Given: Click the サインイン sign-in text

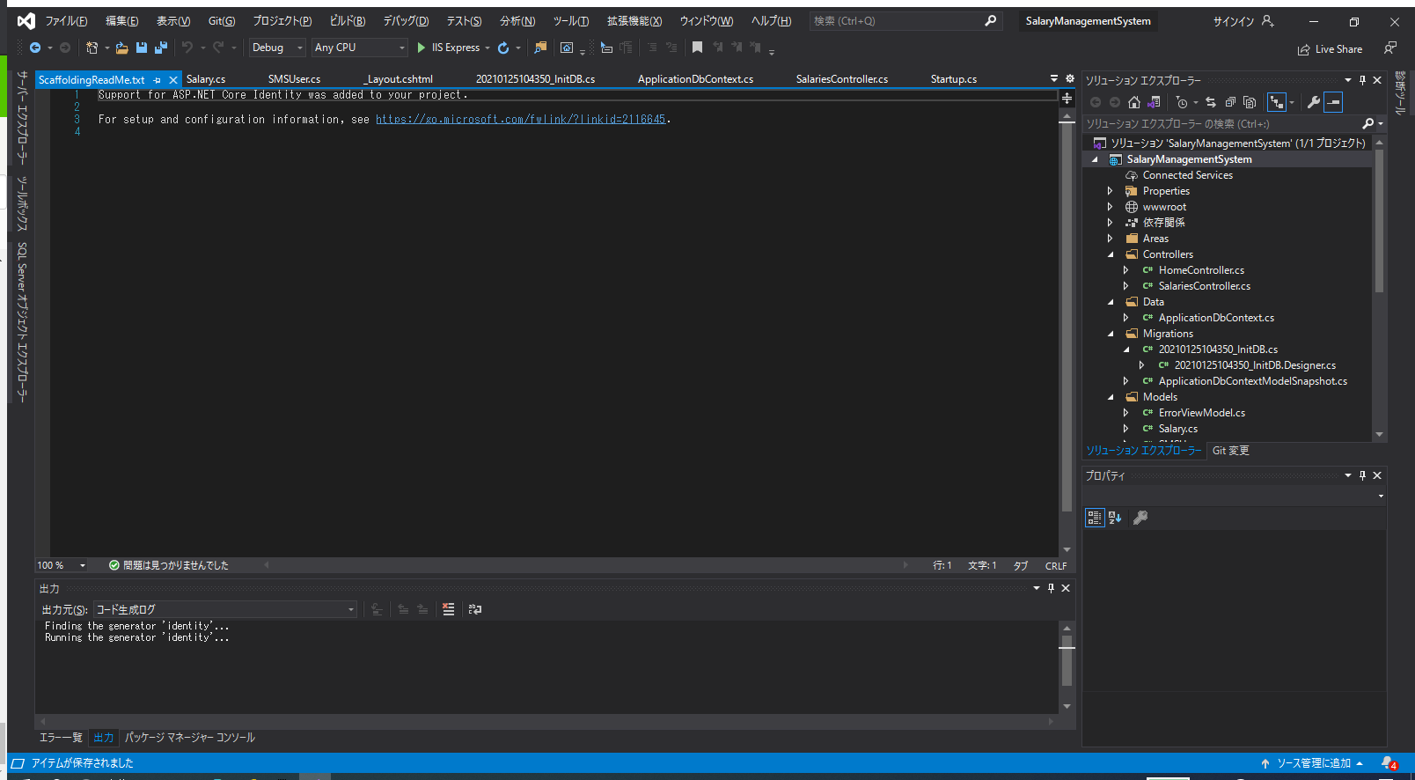Looking at the screenshot, I should click(1233, 21).
